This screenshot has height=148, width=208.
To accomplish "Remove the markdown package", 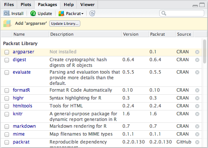I will coord(197,126).
